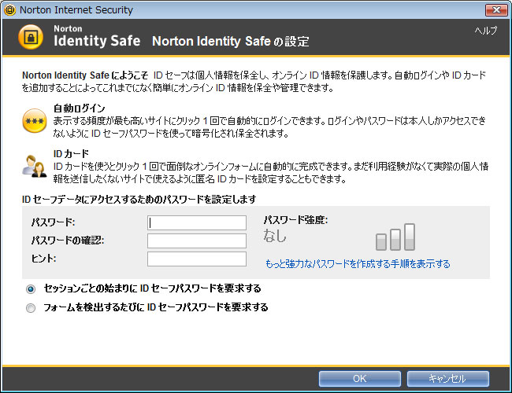Viewport: 512px width, 393px height.
Task: Click the ID カード heading text
Action: click(71, 153)
